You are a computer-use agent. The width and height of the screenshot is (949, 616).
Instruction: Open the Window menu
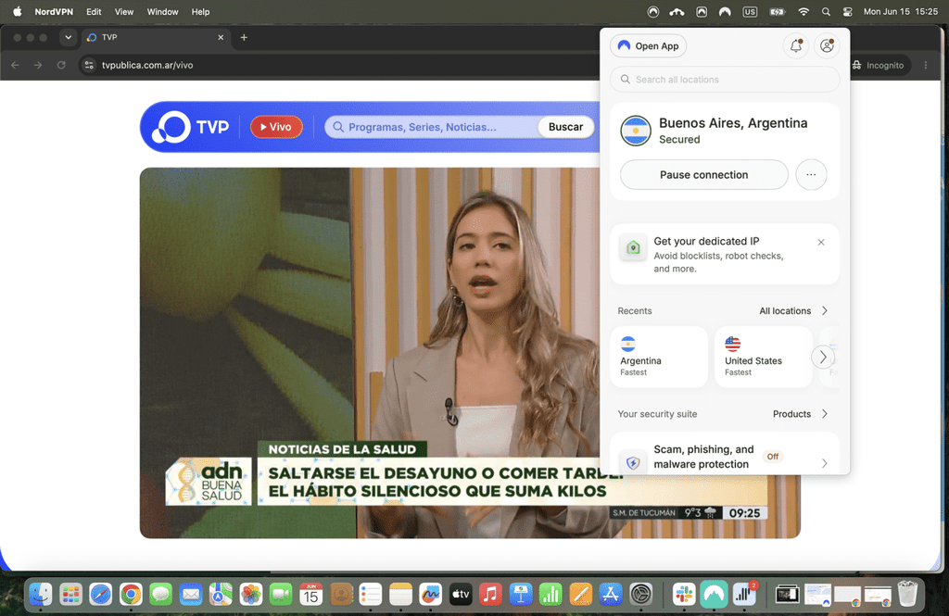(x=163, y=11)
